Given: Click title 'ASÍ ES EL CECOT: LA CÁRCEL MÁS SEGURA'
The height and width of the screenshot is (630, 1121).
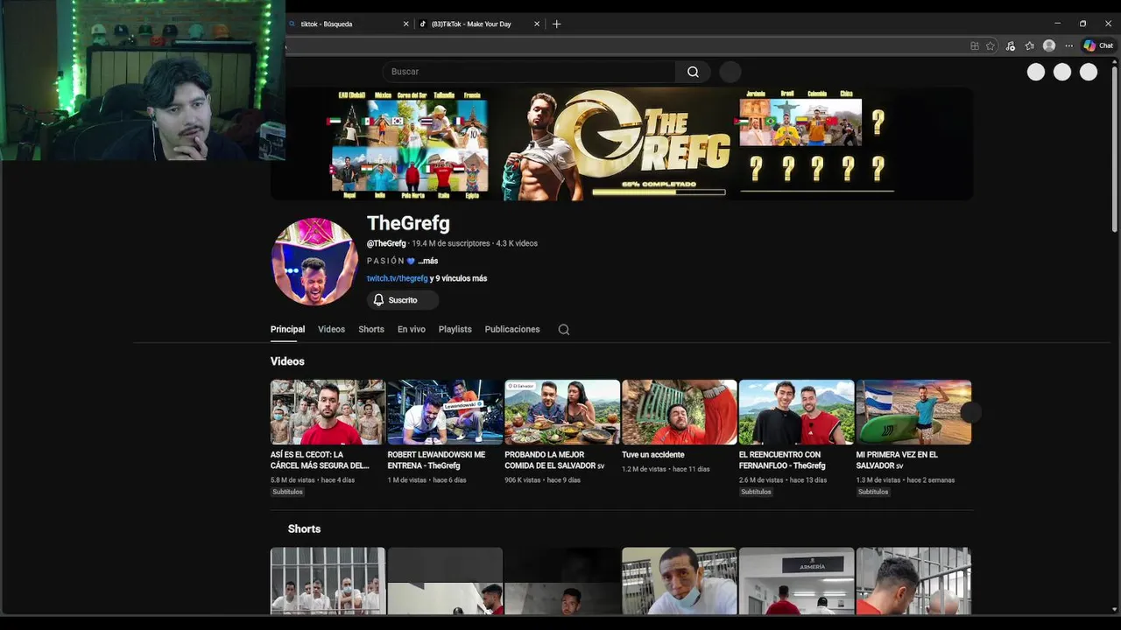Looking at the screenshot, I should [x=320, y=460].
